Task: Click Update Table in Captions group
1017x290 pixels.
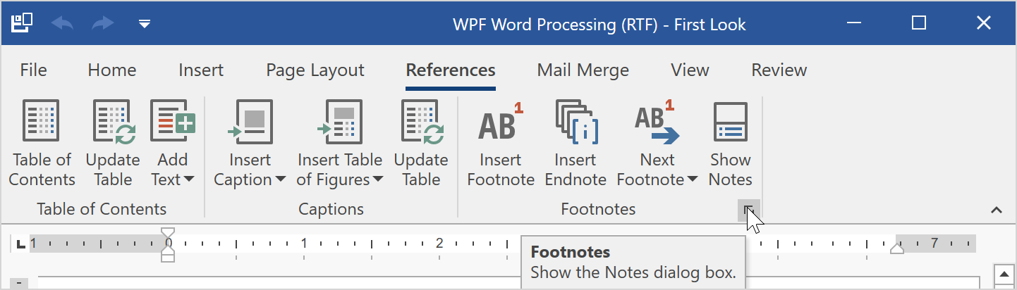Action: coord(421,120)
